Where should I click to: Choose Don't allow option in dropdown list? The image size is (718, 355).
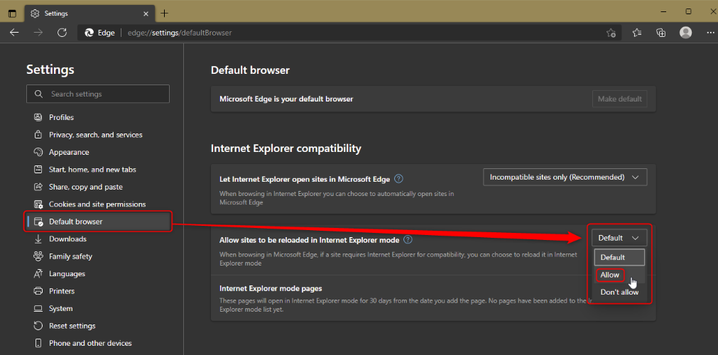619,293
